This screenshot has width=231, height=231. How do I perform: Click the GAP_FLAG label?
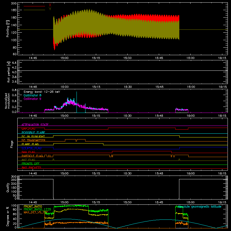click(28, 128)
